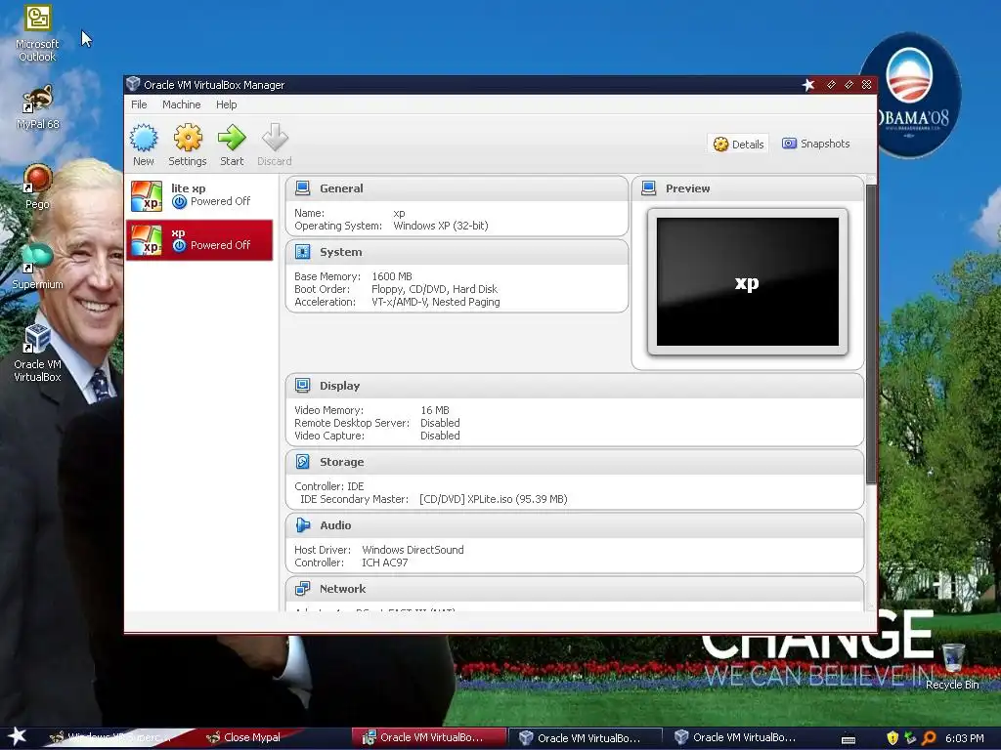Click the magnifier tray icon

point(929,738)
